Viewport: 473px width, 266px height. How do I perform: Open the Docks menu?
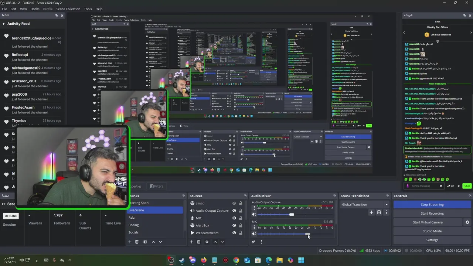(x=35, y=9)
